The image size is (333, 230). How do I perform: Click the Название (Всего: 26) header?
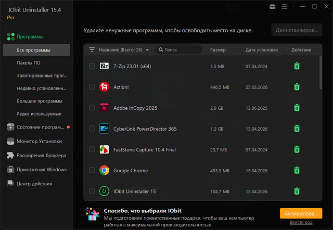pyautogui.click(x=121, y=50)
